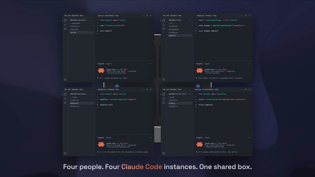315x177 pixels.
Task: Open Search icon in writer.py window
Action: [x=164, y=99]
